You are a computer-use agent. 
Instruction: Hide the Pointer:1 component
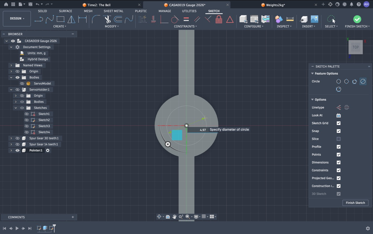click(x=17, y=150)
